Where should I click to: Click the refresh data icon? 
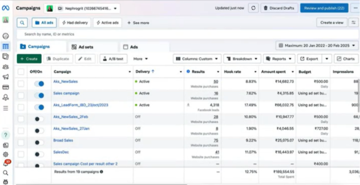click(x=253, y=8)
